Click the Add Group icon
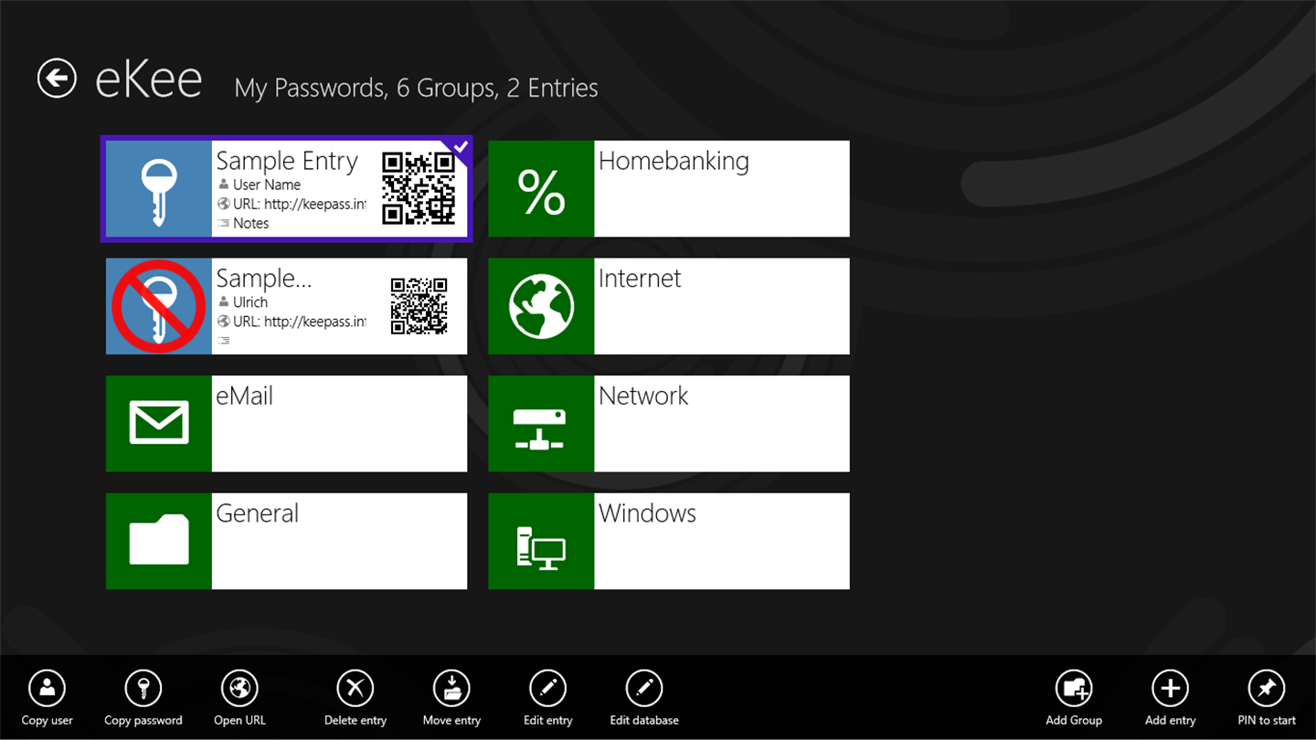Screen dimensions: 1316x740 tap(1074, 688)
